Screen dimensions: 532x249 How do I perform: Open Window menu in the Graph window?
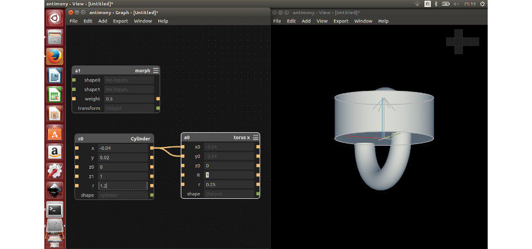click(x=143, y=21)
